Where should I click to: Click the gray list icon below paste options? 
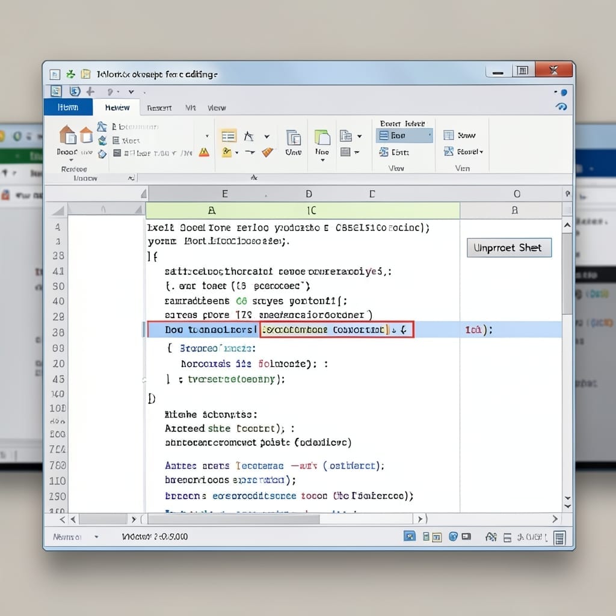345,152
